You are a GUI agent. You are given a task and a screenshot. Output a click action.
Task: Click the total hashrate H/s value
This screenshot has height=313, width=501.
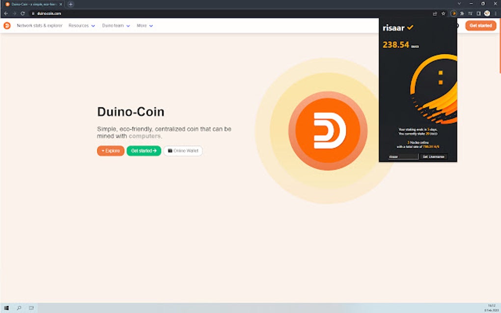[431, 147]
